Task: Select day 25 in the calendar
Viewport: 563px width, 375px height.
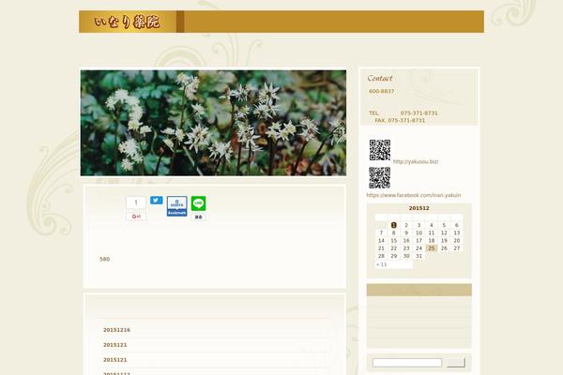Action: tap(432, 248)
